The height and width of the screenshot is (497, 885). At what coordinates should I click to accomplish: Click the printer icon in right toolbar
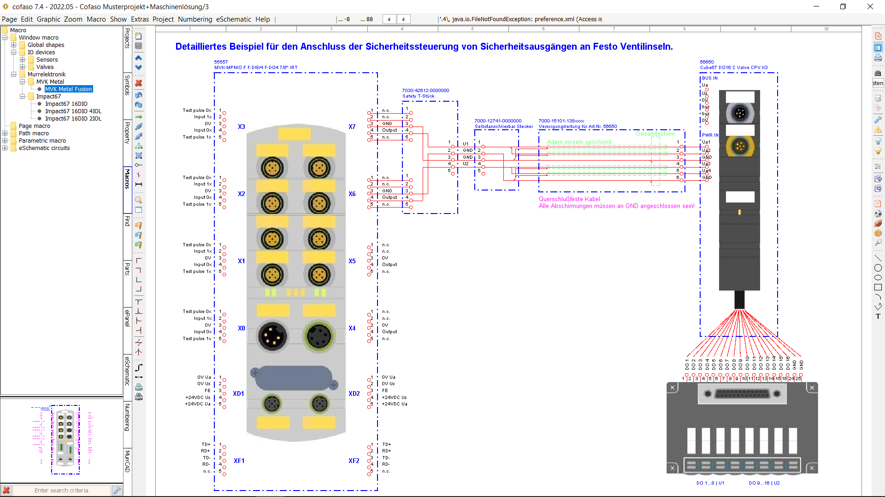pos(878,58)
